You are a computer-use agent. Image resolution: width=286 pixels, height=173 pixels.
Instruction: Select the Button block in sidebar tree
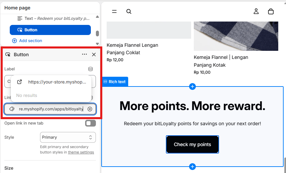(x=50, y=30)
